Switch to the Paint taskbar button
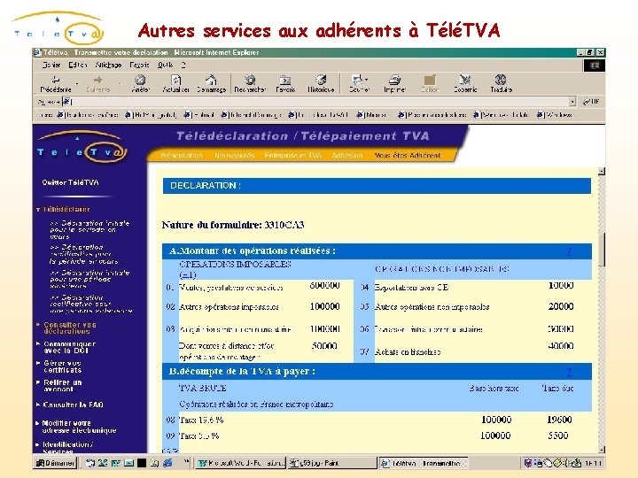 (331, 463)
